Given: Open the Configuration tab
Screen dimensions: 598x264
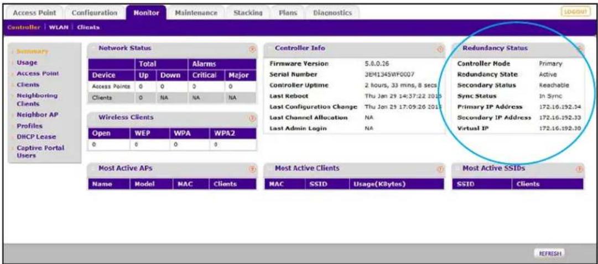Looking at the screenshot, I should pos(95,13).
